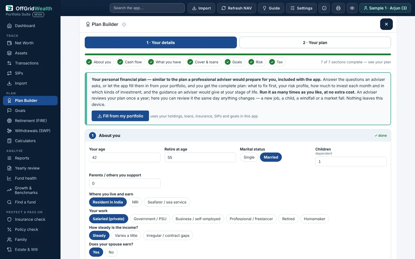Click the SIPs repeat icon
The image size is (415, 259).
coord(9,73)
